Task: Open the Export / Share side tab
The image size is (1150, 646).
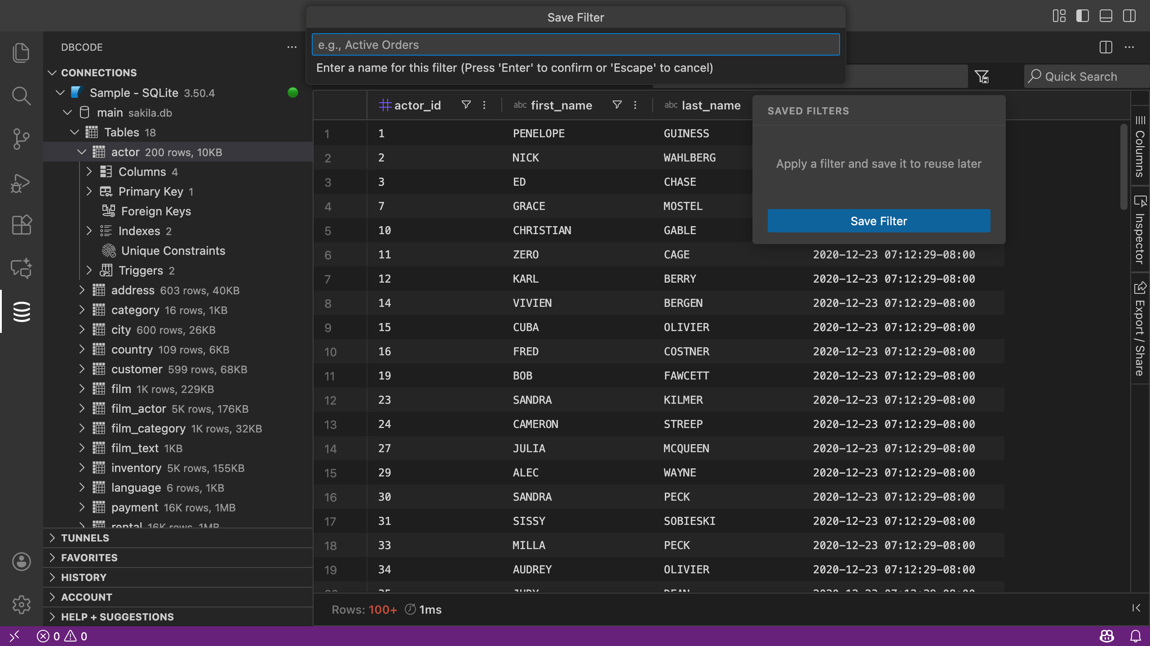Action: tap(1140, 330)
